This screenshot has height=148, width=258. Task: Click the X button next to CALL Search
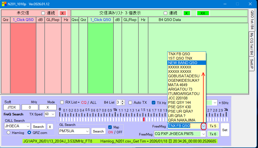[x=49, y=127]
